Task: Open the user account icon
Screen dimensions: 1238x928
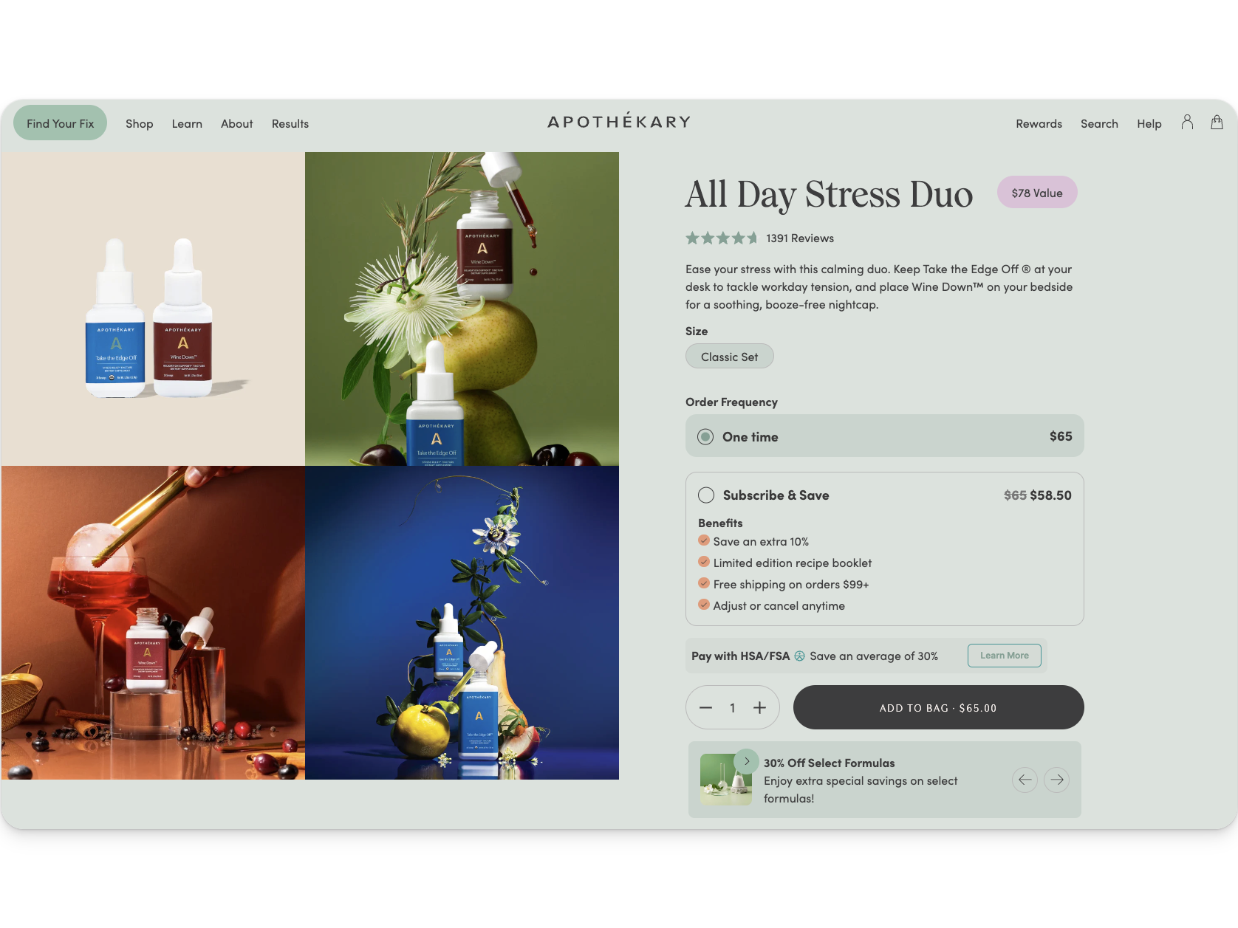Action: pyautogui.click(x=1187, y=123)
